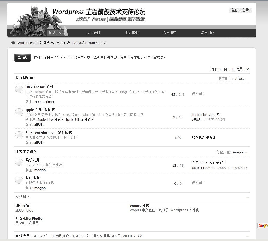
Task: Visit the 淘宝网店 menu item
Action: pos(207,33)
